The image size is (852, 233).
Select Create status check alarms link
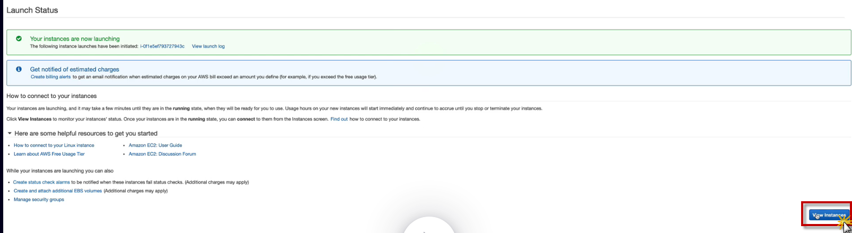point(41,182)
